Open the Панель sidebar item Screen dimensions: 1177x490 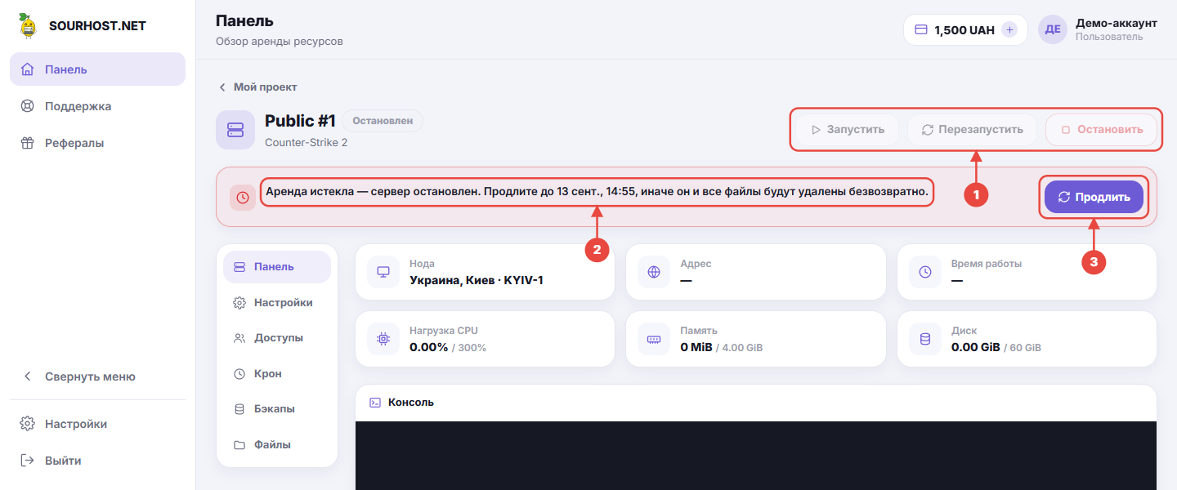click(x=97, y=69)
